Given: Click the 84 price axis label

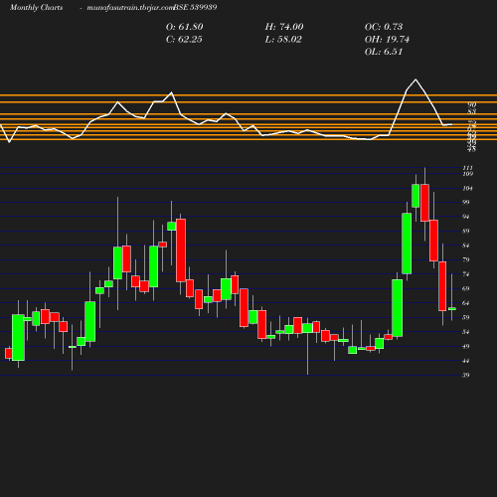Looking at the screenshot, I should coord(466,246).
